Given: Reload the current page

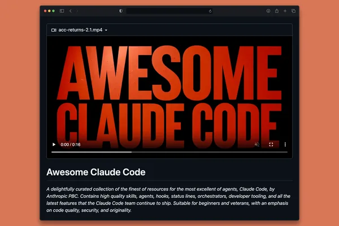Looking at the screenshot, I should coord(210,11).
